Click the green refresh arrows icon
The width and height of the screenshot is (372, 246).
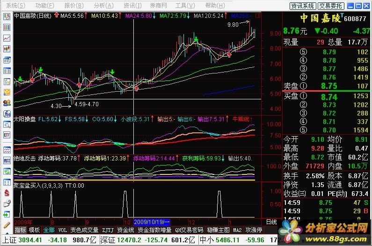click(7, 171)
